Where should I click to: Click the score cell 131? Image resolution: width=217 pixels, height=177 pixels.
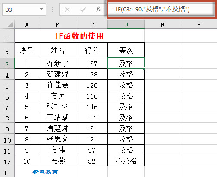click(x=92, y=128)
